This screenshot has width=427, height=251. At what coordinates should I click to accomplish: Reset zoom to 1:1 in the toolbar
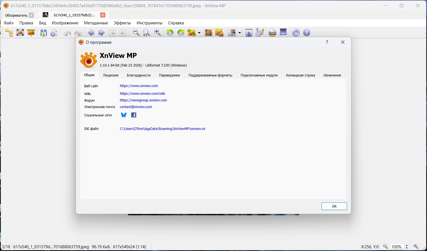146,33
